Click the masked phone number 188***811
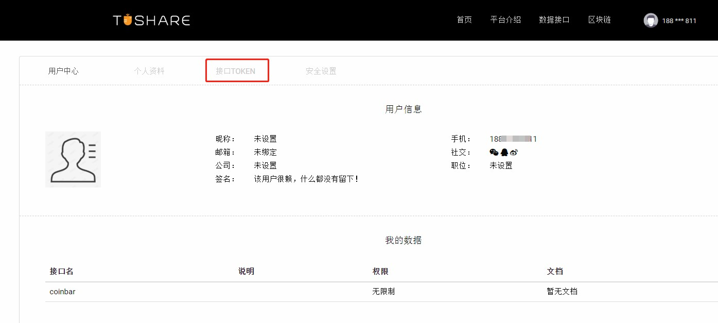Screen dimensions: 718x323 pos(680,21)
